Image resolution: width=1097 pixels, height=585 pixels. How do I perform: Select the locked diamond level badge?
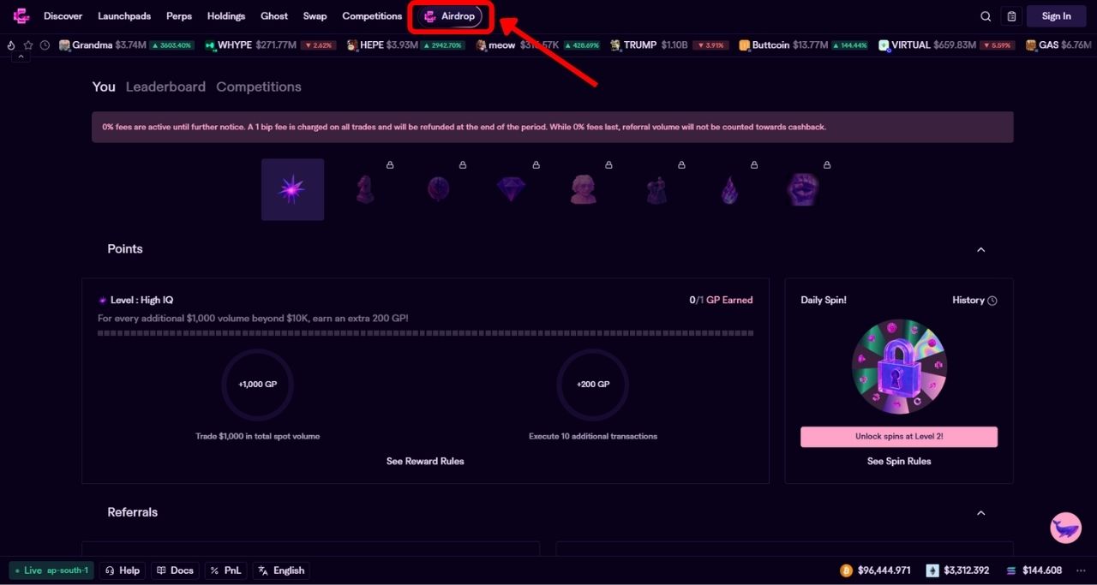point(511,189)
